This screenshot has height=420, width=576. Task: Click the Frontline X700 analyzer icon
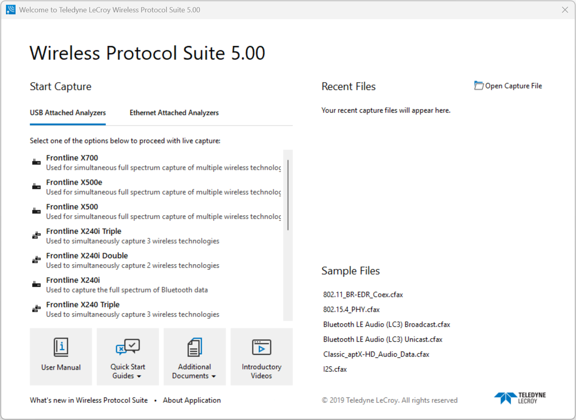(x=36, y=162)
